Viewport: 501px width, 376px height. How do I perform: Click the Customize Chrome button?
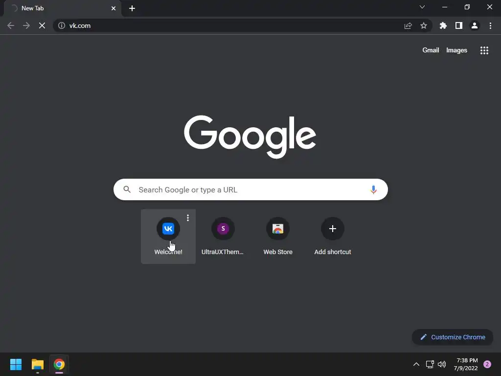(x=453, y=337)
